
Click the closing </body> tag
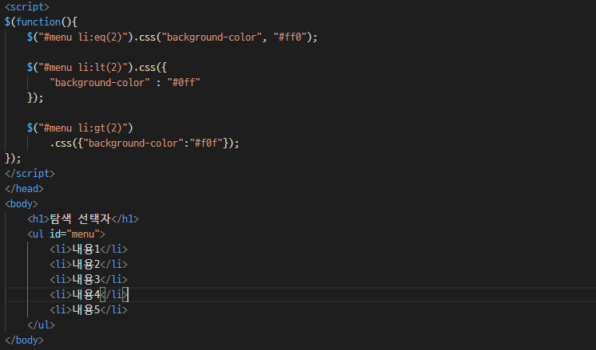click(24, 340)
